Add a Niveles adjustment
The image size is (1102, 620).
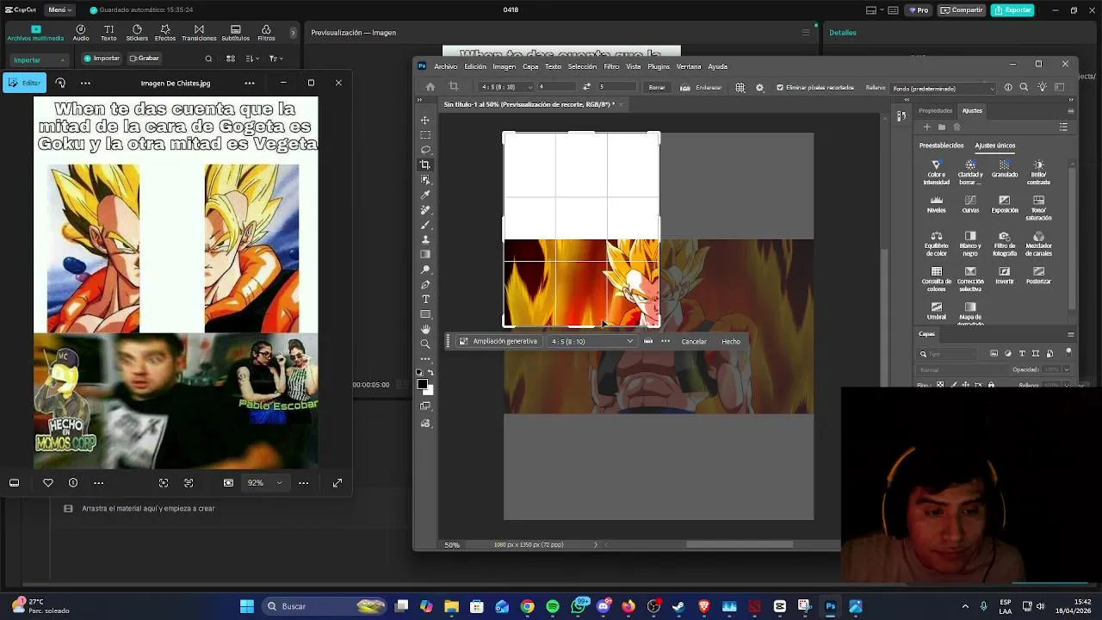(x=936, y=204)
